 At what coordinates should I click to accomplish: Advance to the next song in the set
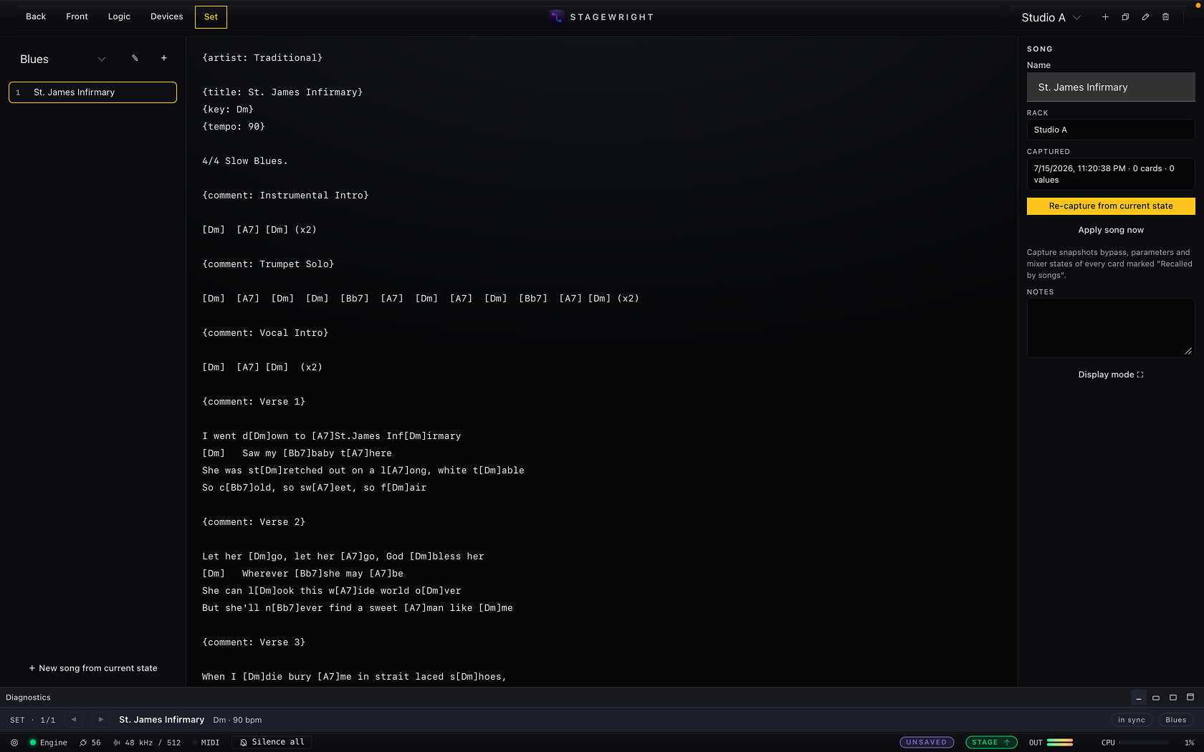click(x=101, y=720)
